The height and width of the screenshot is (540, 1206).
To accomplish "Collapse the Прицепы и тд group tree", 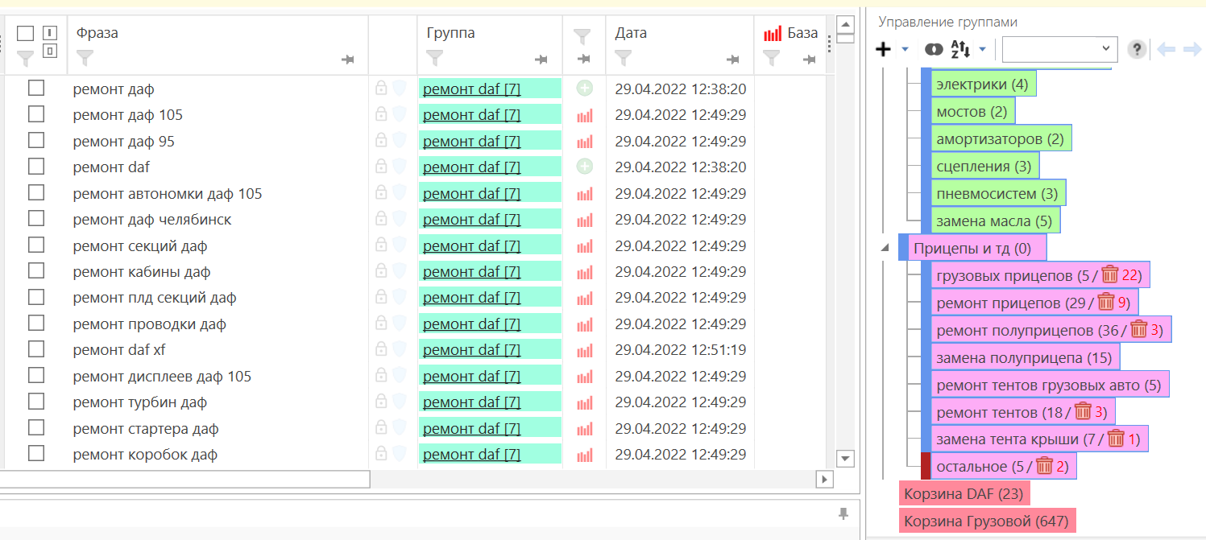I will point(885,248).
